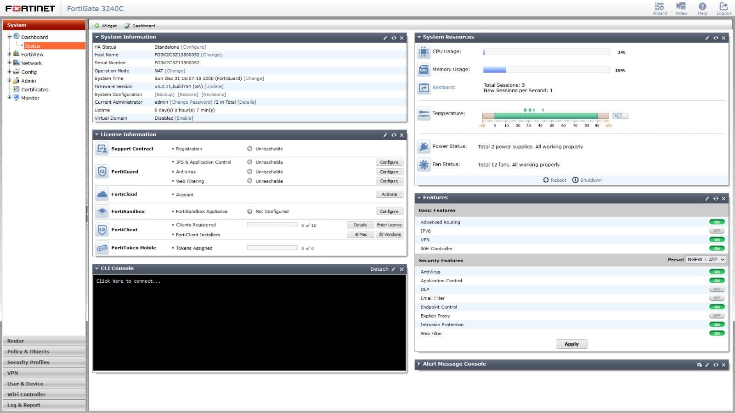Click the Logout icon
Image resolution: width=735 pixels, height=413 pixels.
click(x=724, y=6)
